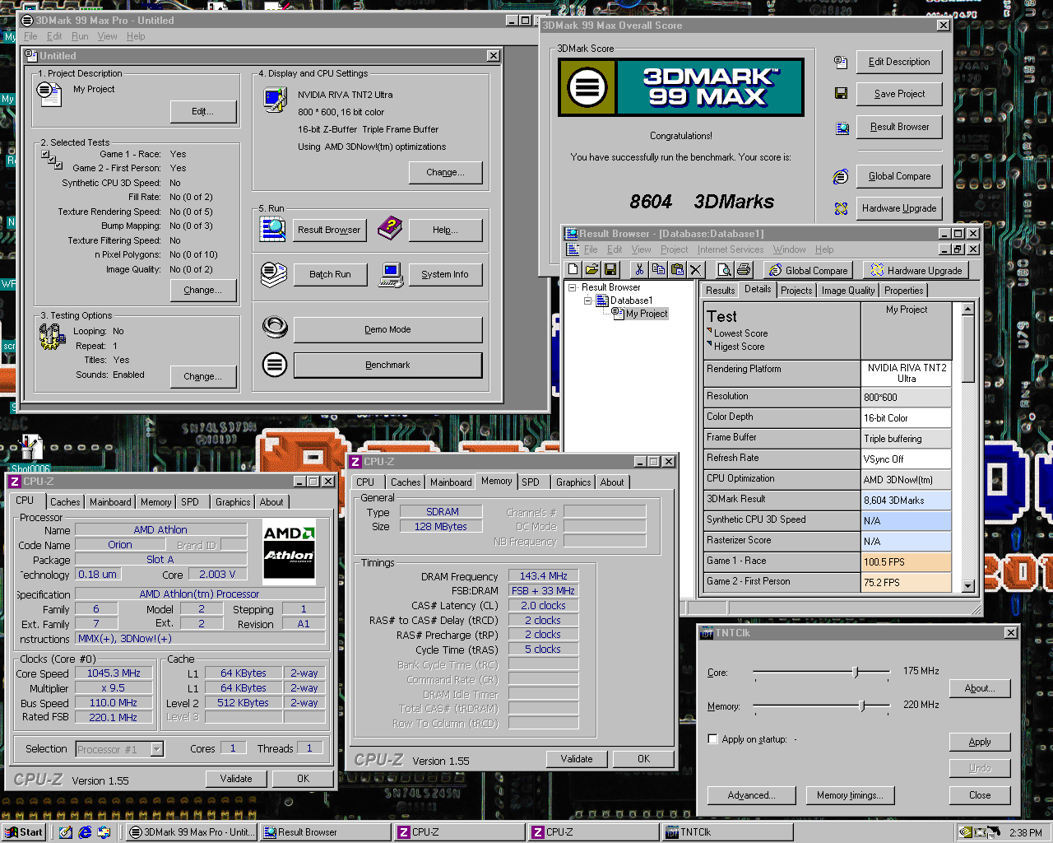Select My Project in the database tree
Screen dimensions: 1053x843
click(647, 314)
